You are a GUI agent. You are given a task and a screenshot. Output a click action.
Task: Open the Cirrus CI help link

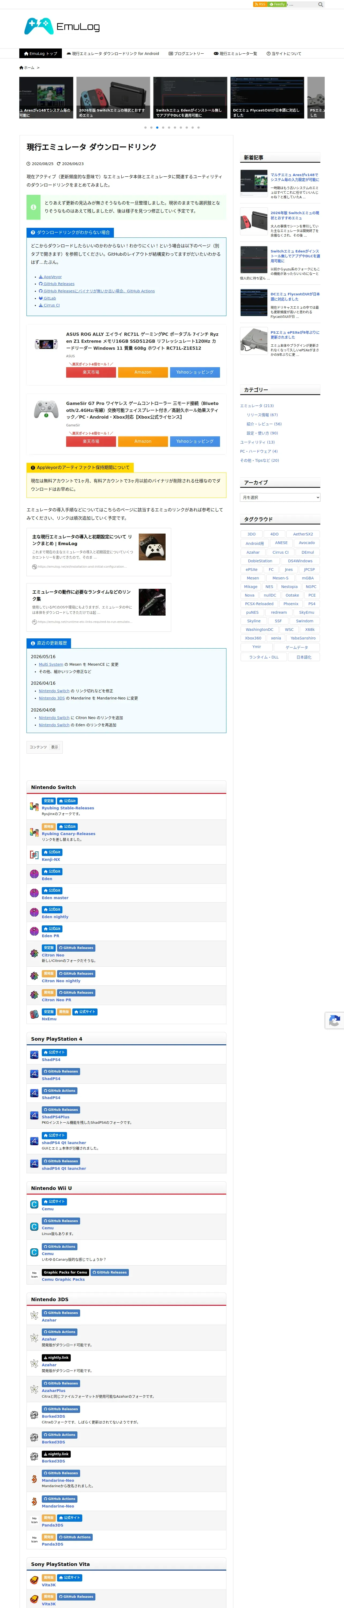[49, 306]
